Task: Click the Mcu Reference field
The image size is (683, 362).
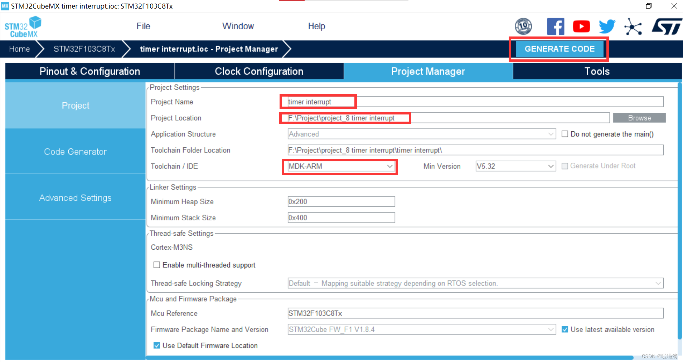Action: point(475,313)
